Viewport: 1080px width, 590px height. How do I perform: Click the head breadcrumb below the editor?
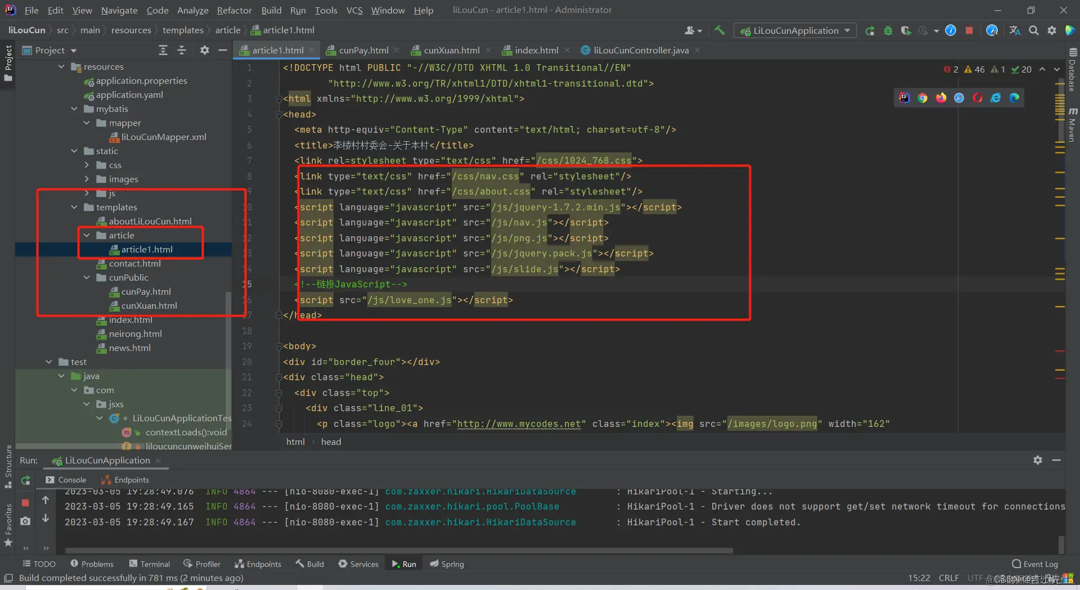(331, 442)
